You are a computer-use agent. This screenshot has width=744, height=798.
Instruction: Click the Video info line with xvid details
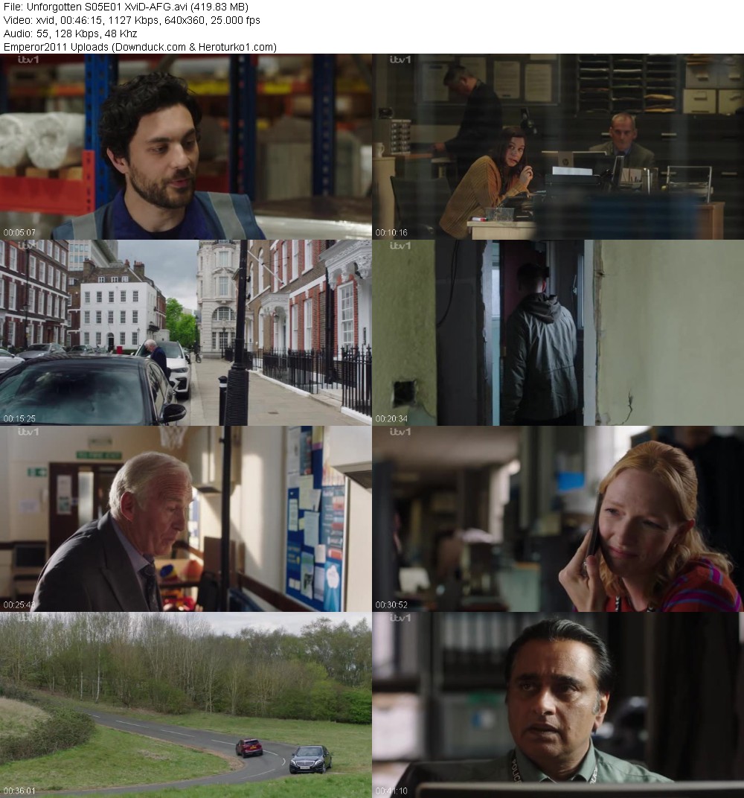click(x=132, y=20)
